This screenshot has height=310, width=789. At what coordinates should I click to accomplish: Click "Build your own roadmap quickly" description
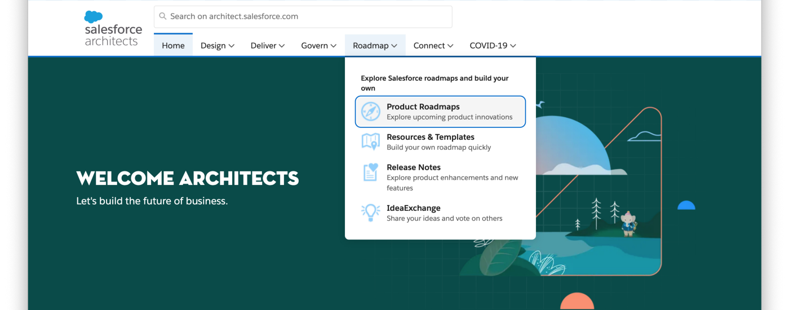(439, 148)
